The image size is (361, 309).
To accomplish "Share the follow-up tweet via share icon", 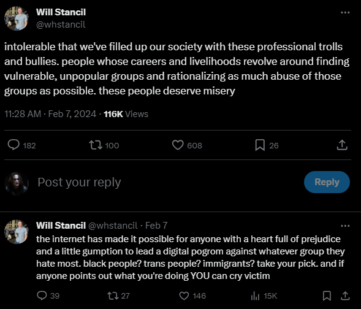I will click(345, 296).
